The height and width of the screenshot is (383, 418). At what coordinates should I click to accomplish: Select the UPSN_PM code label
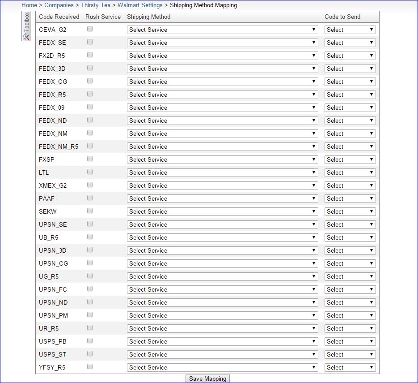pyautogui.click(x=53, y=315)
